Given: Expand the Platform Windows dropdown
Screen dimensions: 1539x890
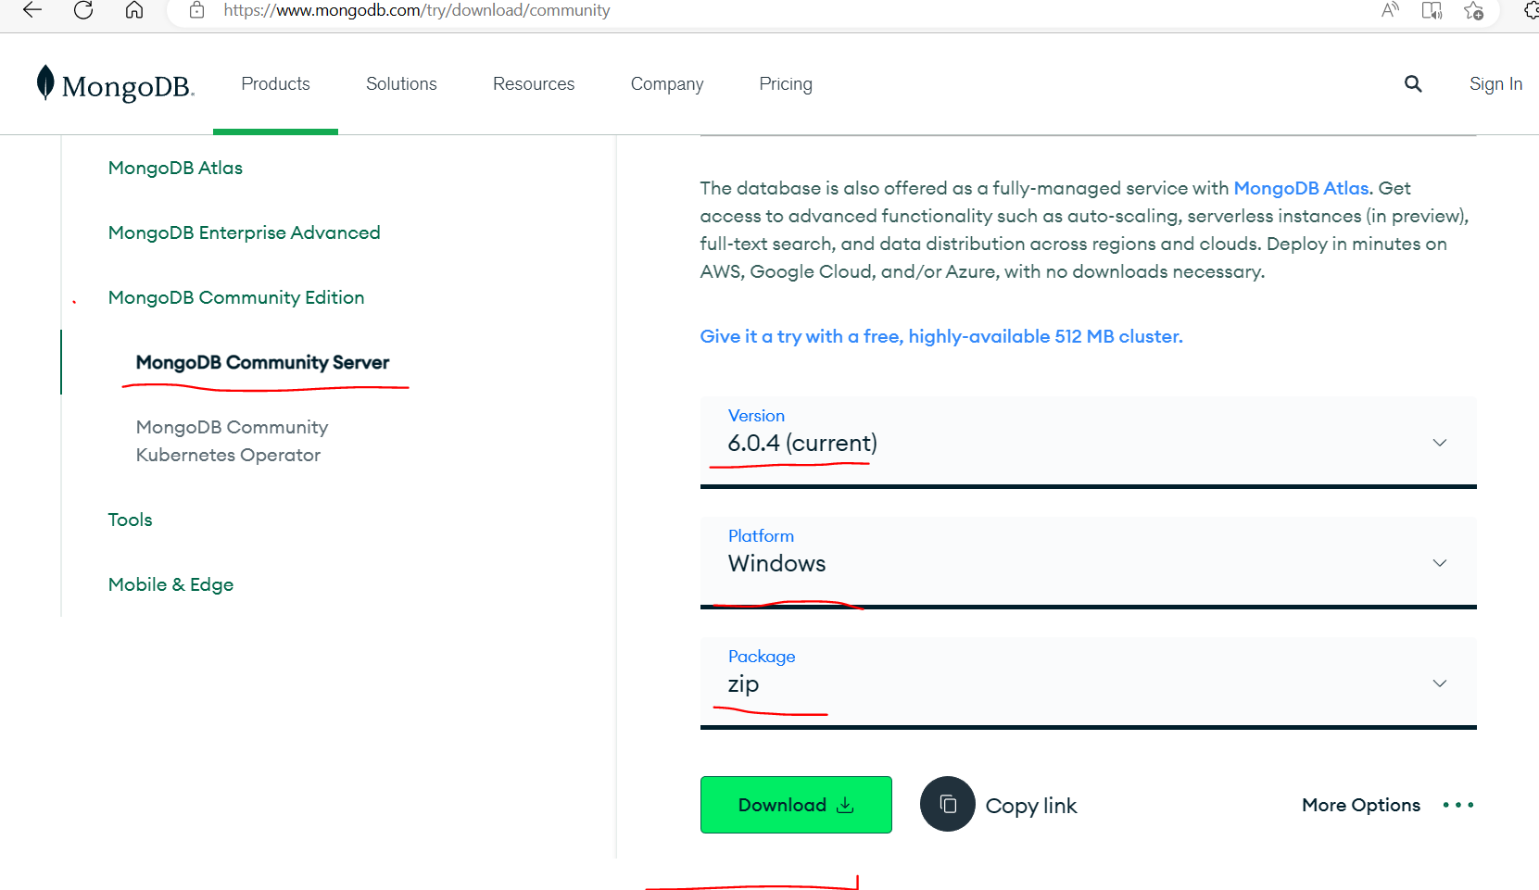Looking at the screenshot, I should 1088,562.
